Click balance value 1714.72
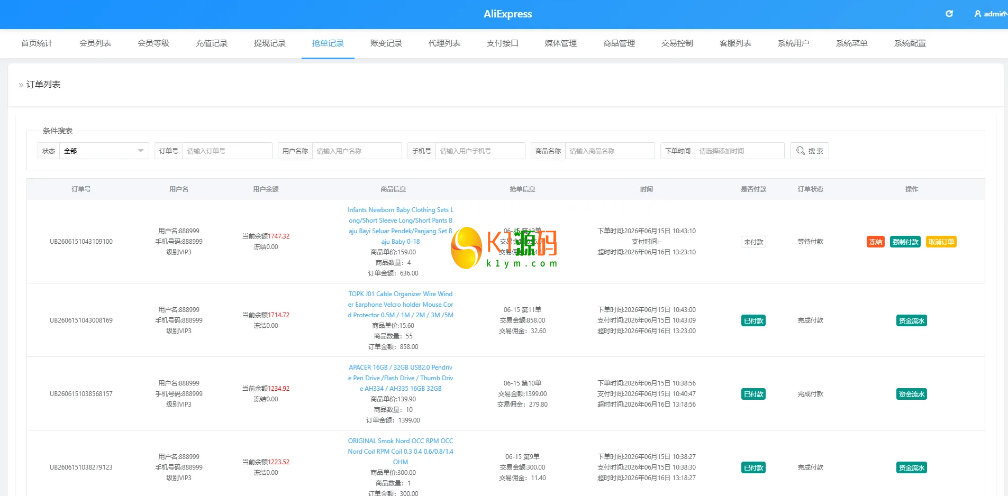 [279, 315]
